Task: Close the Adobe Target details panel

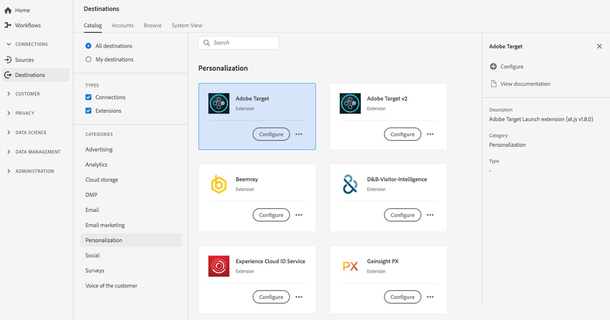Action: [599, 46]
